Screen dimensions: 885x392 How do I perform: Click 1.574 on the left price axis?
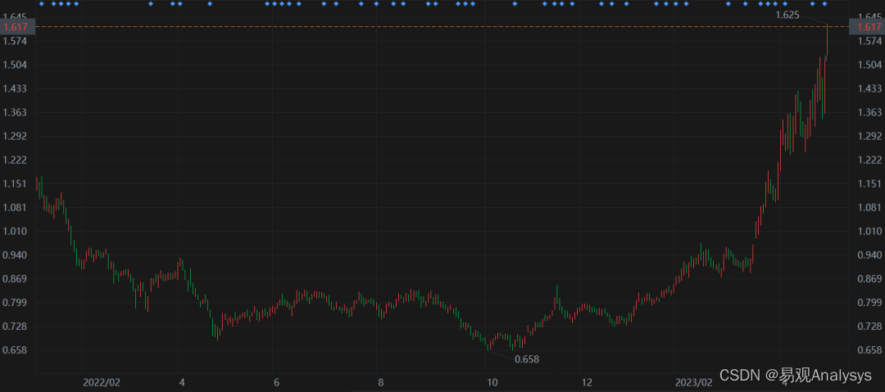16,41
